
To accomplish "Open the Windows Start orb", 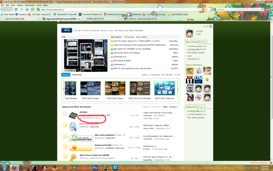I will pos(4,168).
